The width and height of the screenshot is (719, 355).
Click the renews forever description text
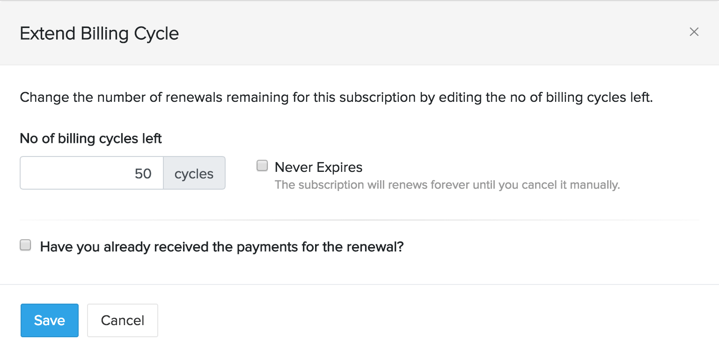tap(446, 185)
